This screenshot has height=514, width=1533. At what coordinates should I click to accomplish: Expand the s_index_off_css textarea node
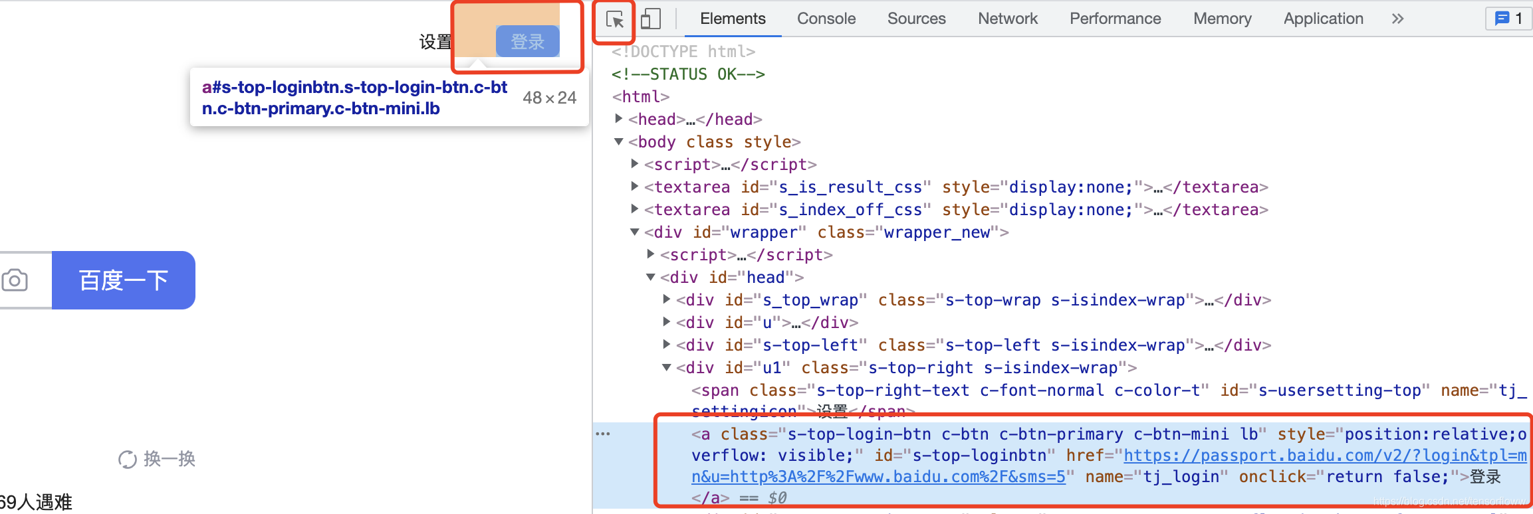[635, 209]
